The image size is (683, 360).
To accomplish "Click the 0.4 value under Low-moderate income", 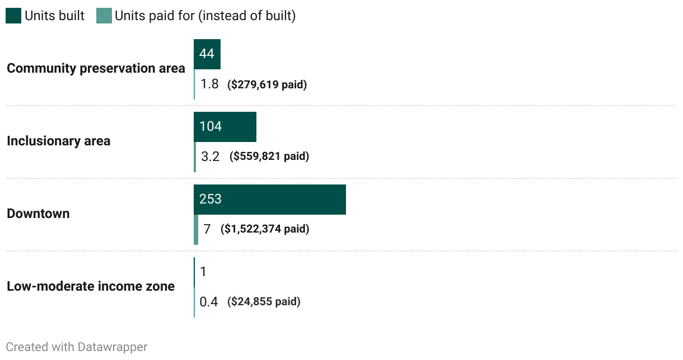I will coord(209,302).
